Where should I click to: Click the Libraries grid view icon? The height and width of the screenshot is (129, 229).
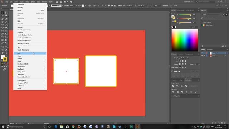click(223, 14)
